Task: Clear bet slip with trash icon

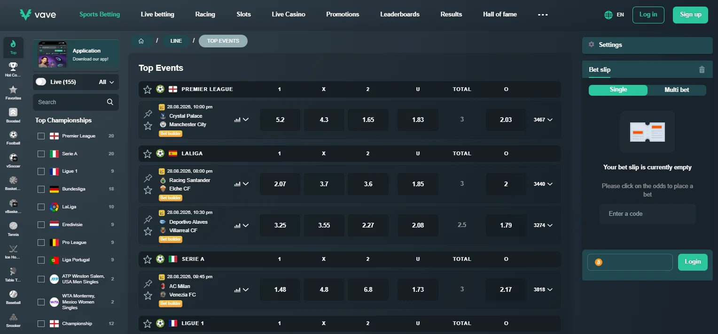Action: coord(702,69)
